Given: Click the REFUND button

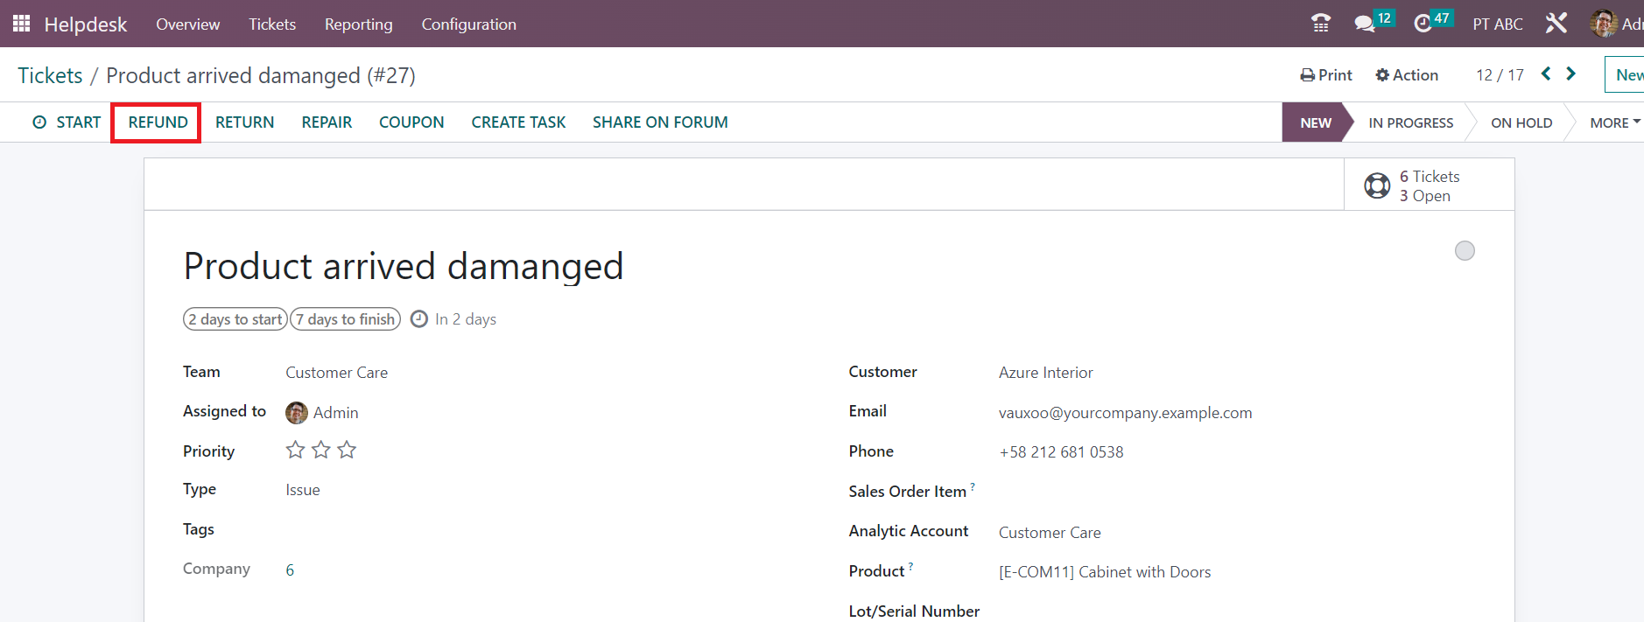Looking at the screenshot, I should tap(158, 122).
